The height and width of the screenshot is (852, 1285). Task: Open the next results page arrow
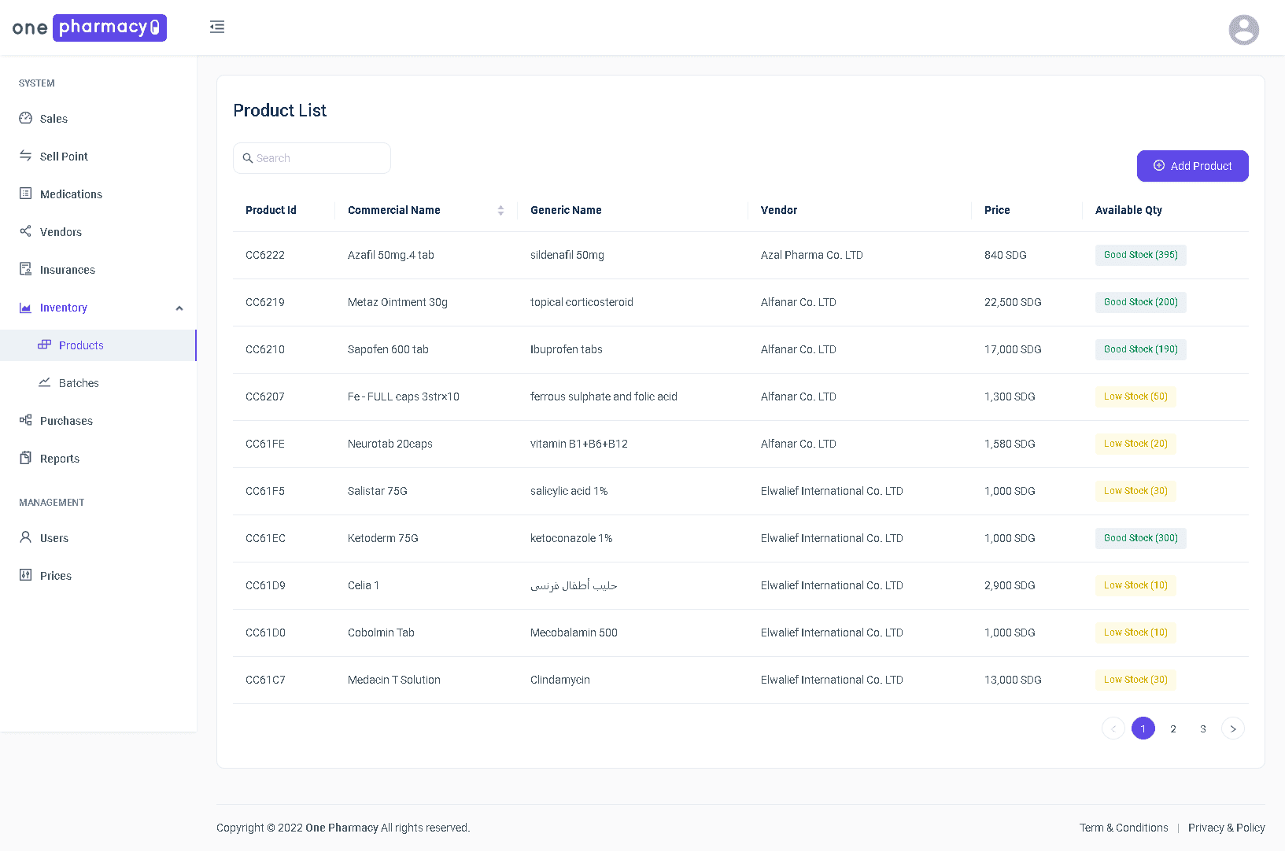(1232, 728)
